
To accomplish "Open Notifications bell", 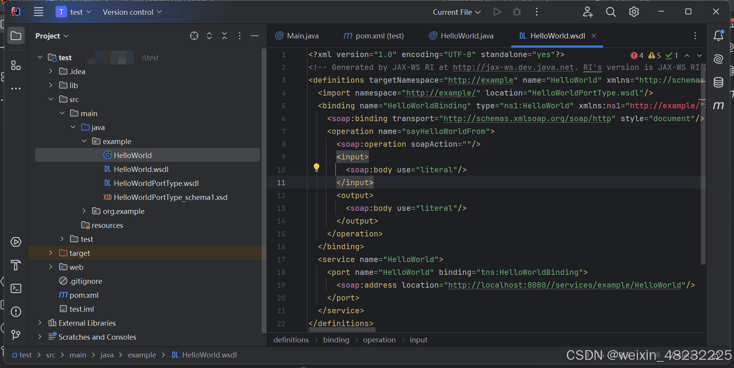I will coord(718,35).
